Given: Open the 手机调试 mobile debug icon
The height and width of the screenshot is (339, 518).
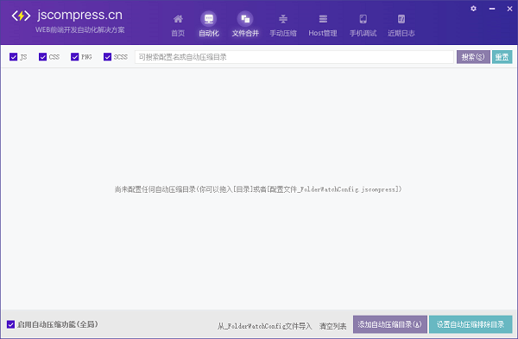Looking at the screenshot, I should (x=363, y=19).
